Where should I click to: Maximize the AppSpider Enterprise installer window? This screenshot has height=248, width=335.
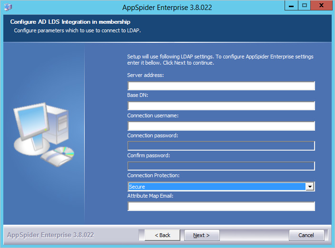[305, 6]
